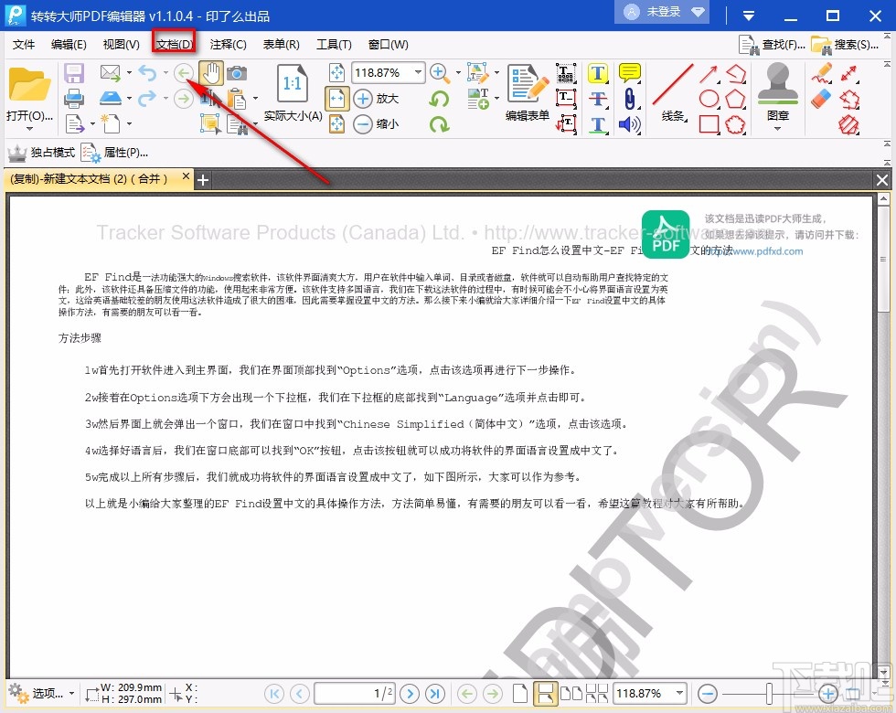Click the Actual Size 1:1 icon
Image resolution: width=896 pixels, height=713 pixels.
tap(293, 83)
